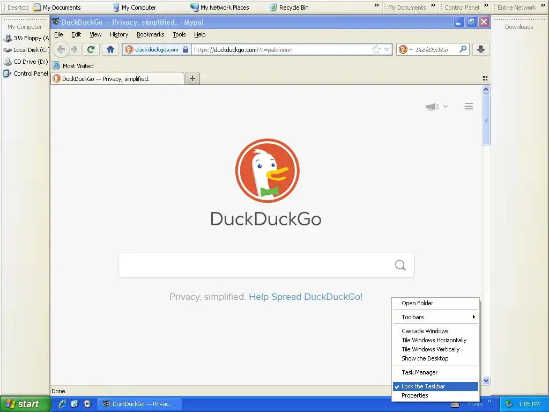Click the tray keyboard icon
This screenshot has width=549, height=412.
455,405
